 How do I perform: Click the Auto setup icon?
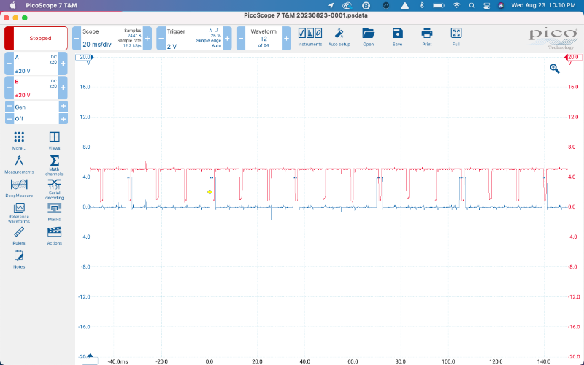click(x=339, y=36)
